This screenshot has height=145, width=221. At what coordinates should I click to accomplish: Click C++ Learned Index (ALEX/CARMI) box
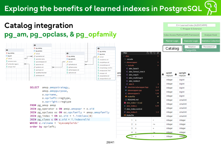(x=191, y=25)
